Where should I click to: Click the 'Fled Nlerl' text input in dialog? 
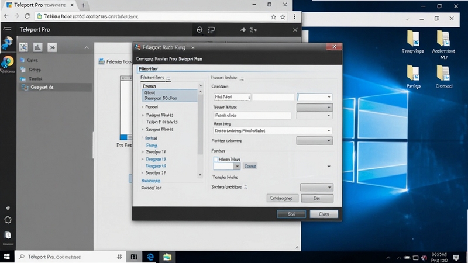232,97
